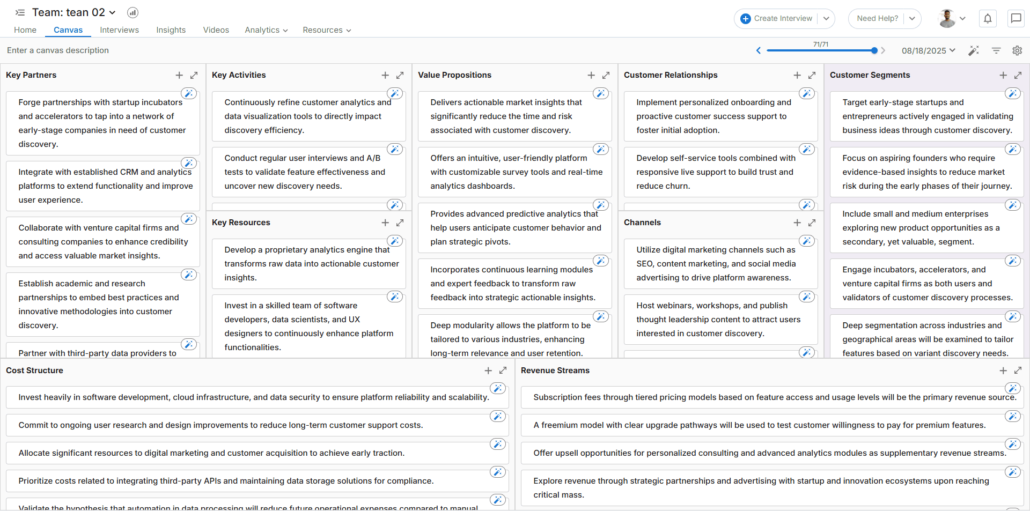This screenshot has height=511, width=1030.
Task: Add a card to Key Partners
Action: (x=179, y=76)
